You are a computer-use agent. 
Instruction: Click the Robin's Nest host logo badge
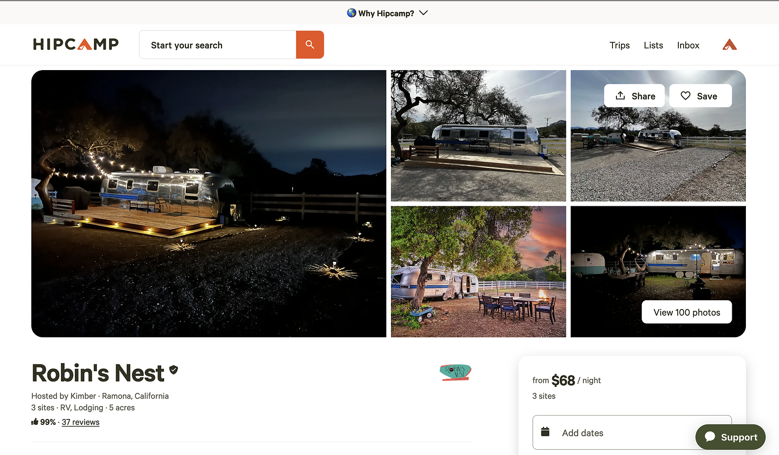point(455,372)
